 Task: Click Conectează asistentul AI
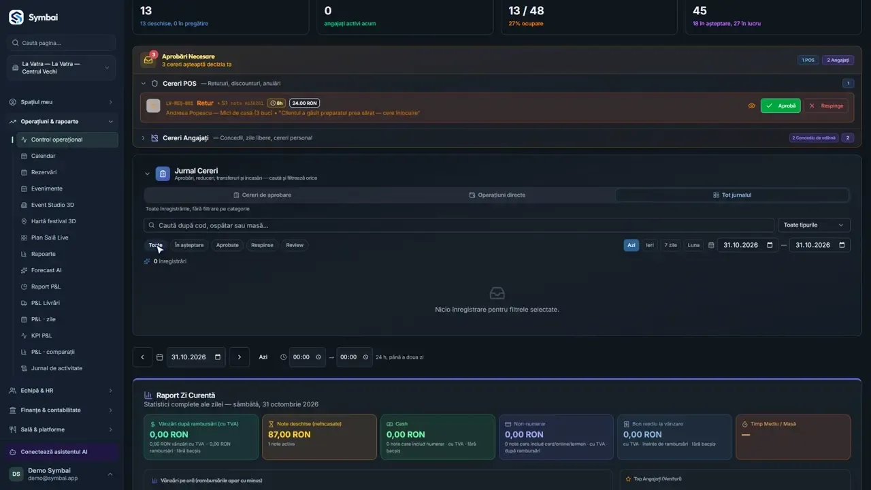click(61, 452)
